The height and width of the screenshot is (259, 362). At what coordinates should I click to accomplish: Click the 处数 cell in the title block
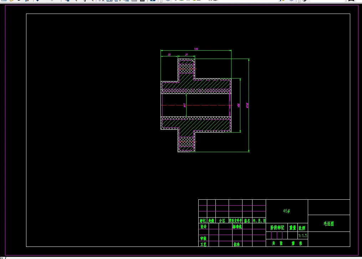click(211, 221)
